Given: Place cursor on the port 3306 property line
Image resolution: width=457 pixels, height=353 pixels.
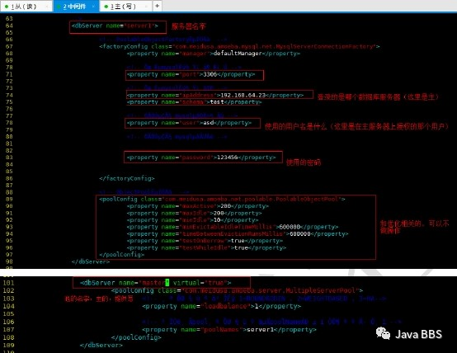Looking at the screenshot, I should pyautogui.click(x=191, y=74).
